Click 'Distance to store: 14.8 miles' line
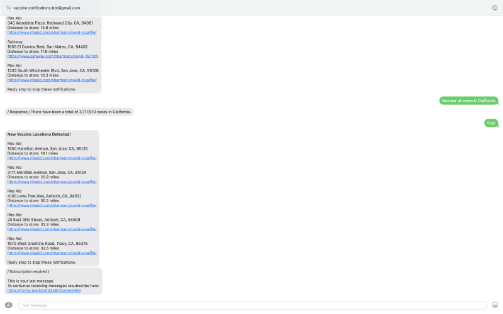The image size is (503, 314). point(33,28)
